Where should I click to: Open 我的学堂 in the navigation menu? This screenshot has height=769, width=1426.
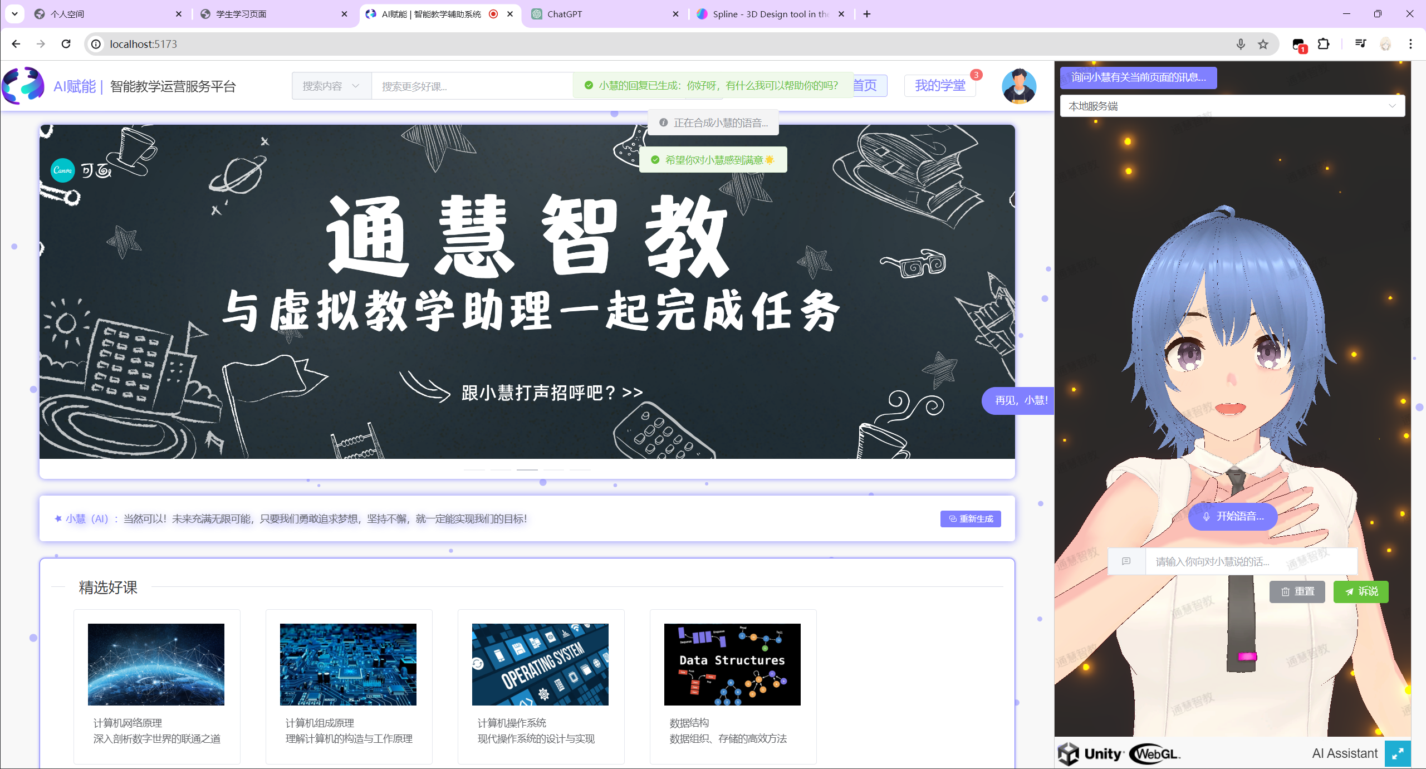pos(940,86)
